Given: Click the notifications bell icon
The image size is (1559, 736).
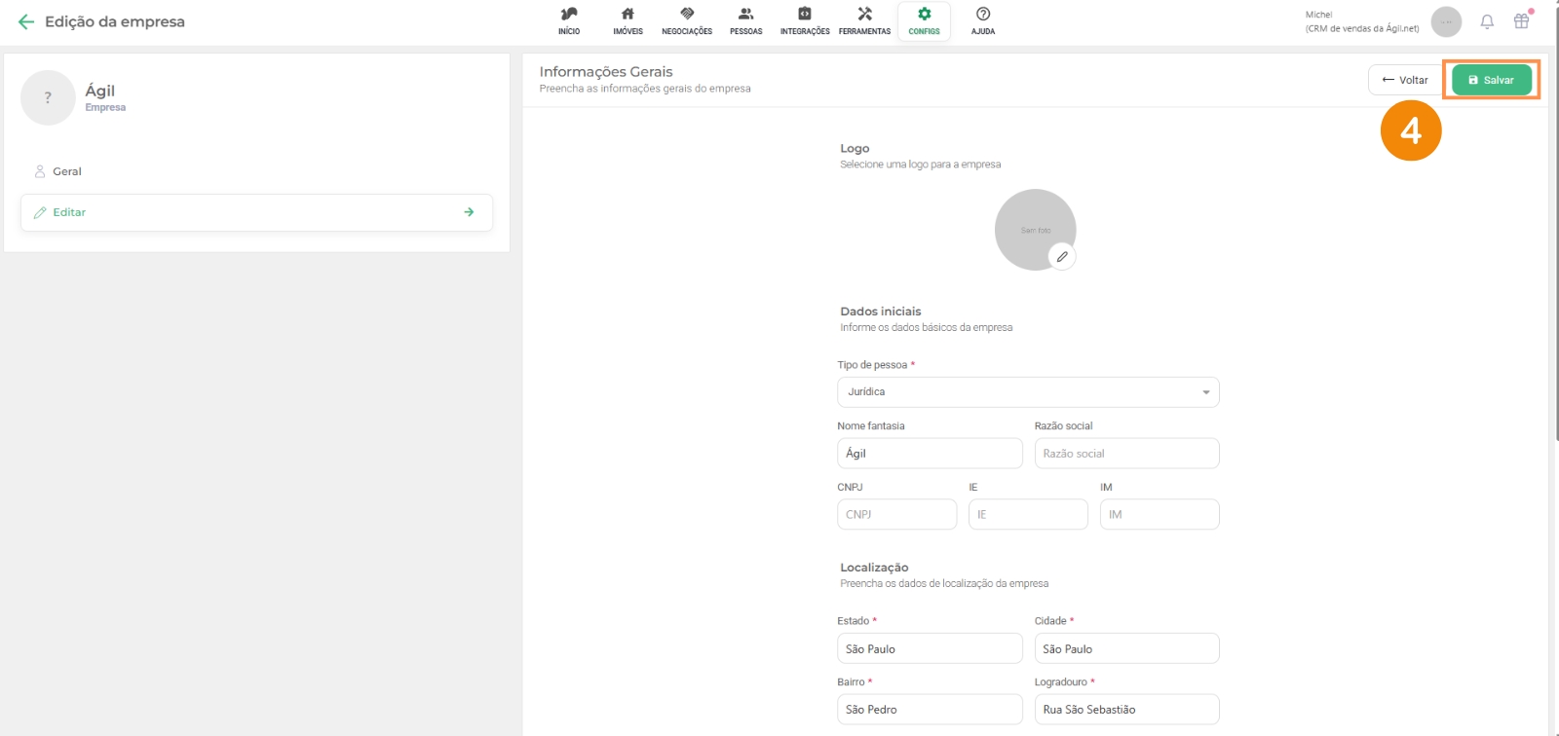Looking at the screenshot, I should (1487, 21).
